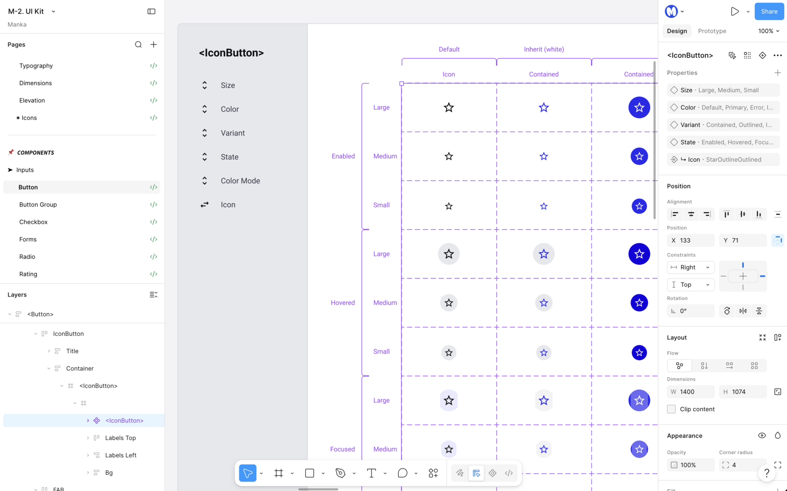Select horizontal flow layout option
Image resolution: width=787 pixels, height=491 pixels.
pyautogui.click(x=729, y=365)
